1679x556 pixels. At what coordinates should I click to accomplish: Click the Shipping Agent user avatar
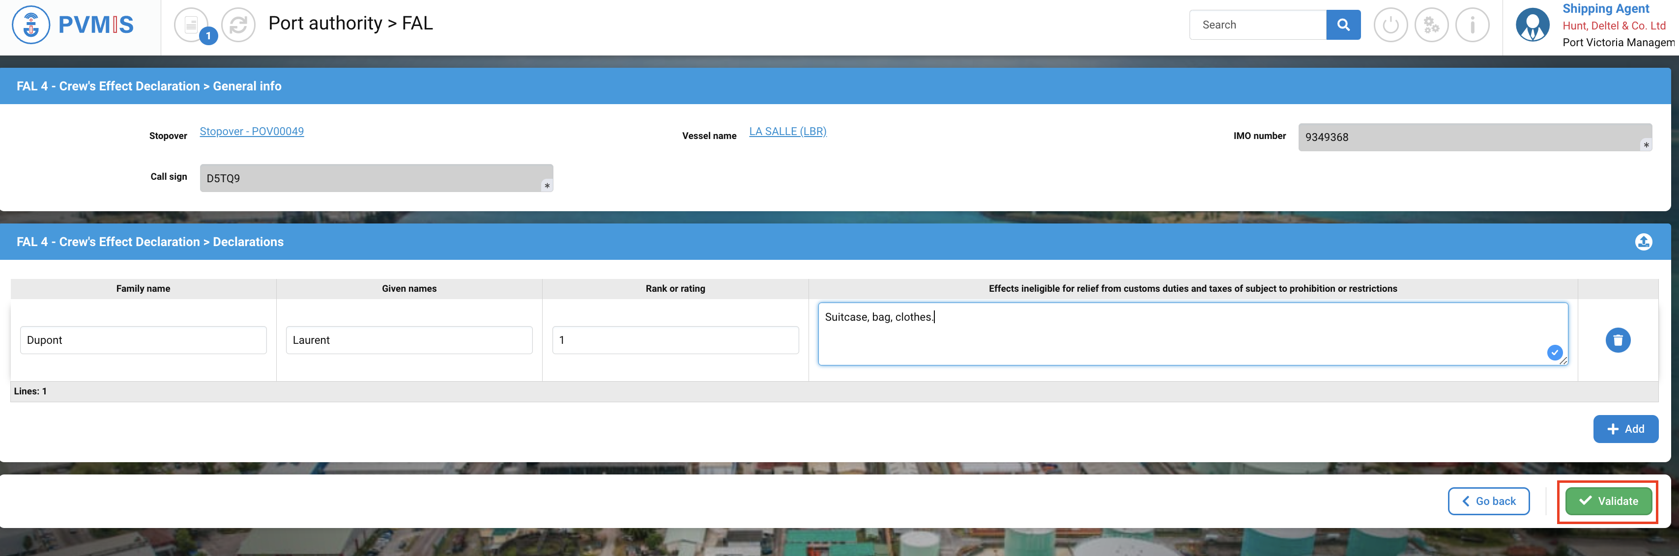click(x=1533, y=25)
